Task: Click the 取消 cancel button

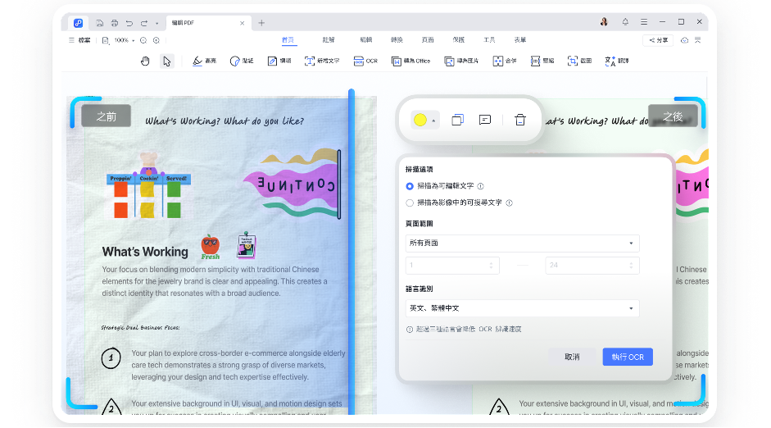Action: point(572,357)
